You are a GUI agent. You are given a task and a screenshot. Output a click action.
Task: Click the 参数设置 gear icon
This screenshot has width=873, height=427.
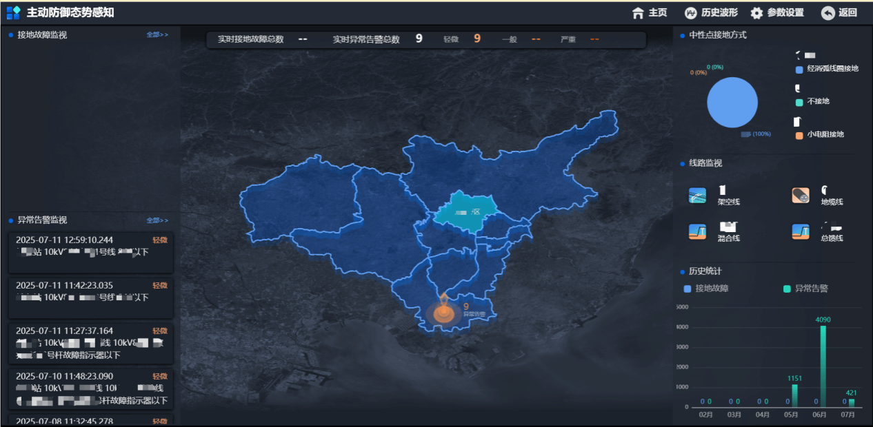[x=756, y=13]
